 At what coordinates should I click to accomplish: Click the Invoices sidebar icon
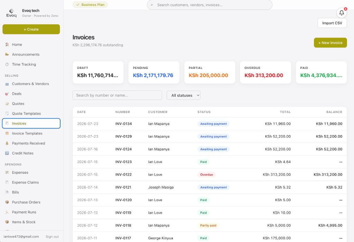click(7, 123)
